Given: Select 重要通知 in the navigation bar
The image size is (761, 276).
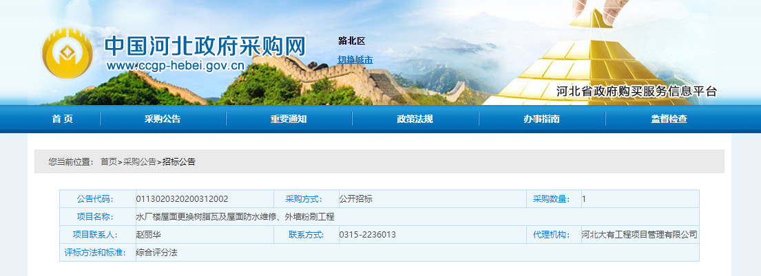Looking at the screenshot, I should 289,119.
